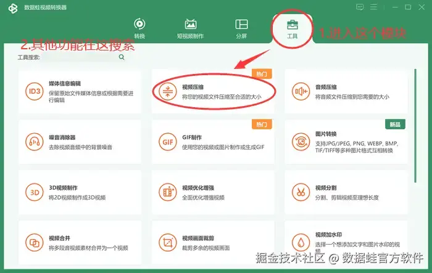Maximize the converter window
The image size is (432, 273).
409,7
